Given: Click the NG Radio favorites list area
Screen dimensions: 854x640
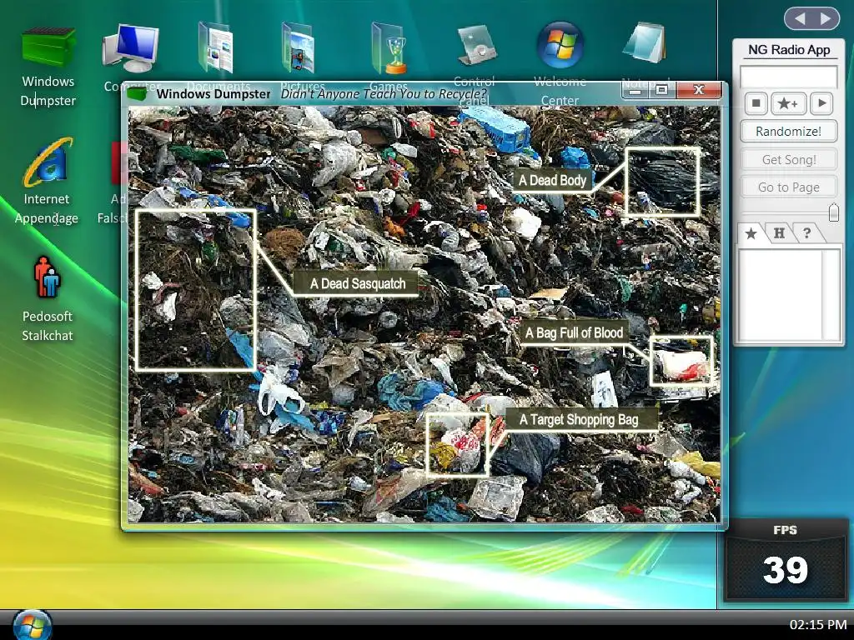Looking at the screenshot, I should coord(780,296).
